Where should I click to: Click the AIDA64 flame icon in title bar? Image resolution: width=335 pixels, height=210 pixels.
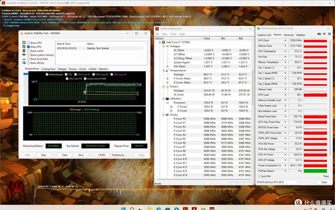pos(22,33)
